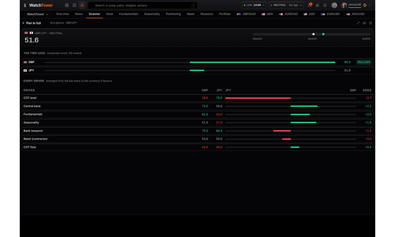Open the Fundamentals tab
Image resolution: width=395 pixels, height=237 pixels.
(x=129, y=14)
